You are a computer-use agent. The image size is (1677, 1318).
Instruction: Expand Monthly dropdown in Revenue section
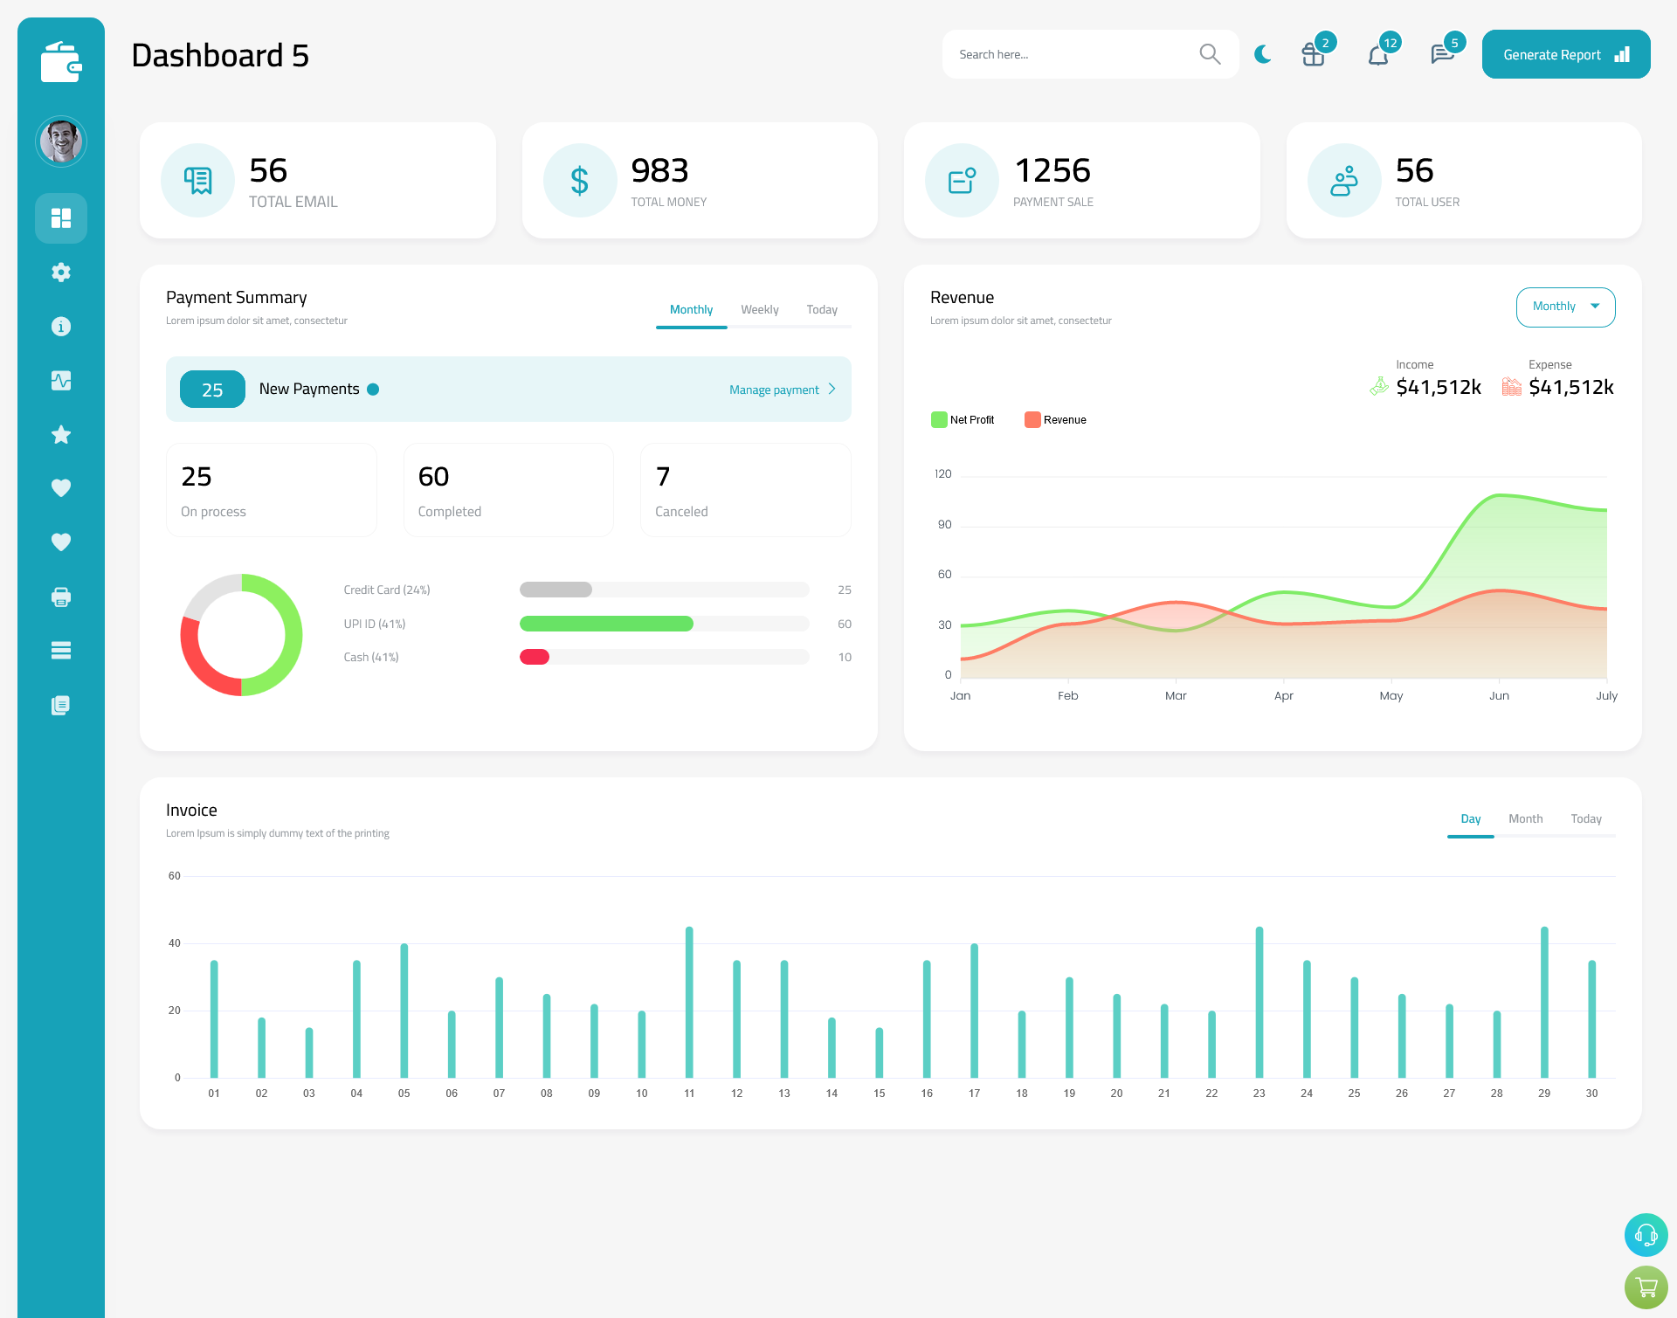click(1564, 305)
